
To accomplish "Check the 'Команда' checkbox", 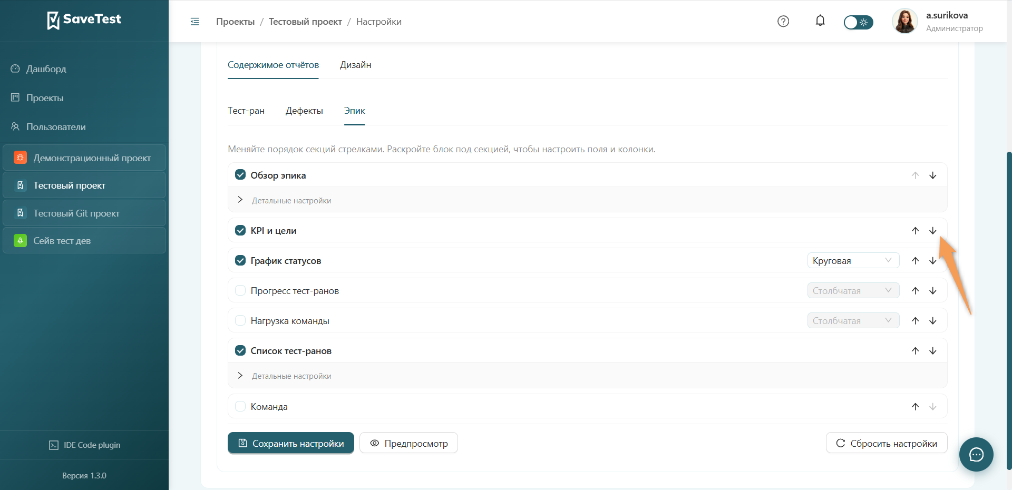I will (240, 406).
